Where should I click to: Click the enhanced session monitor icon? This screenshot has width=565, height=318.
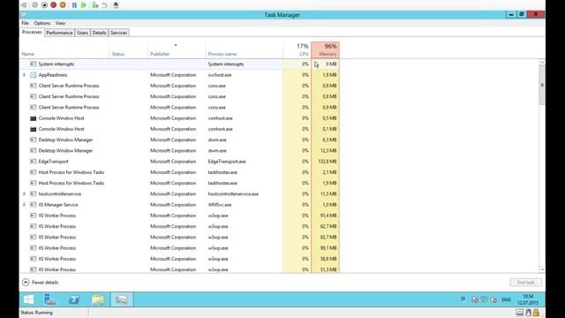tap(116, 5)
